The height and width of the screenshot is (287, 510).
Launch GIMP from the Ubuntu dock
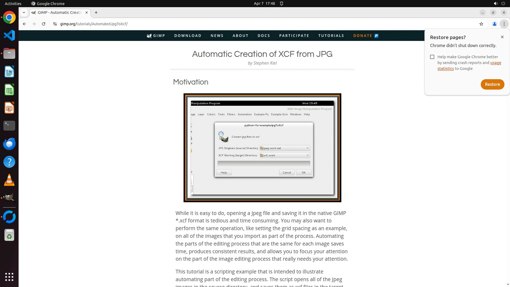[x=9, y=198]
